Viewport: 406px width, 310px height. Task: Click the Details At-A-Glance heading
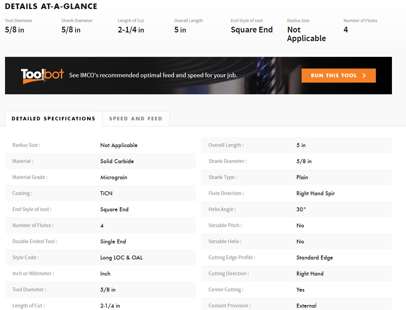[x=51, y=6]
